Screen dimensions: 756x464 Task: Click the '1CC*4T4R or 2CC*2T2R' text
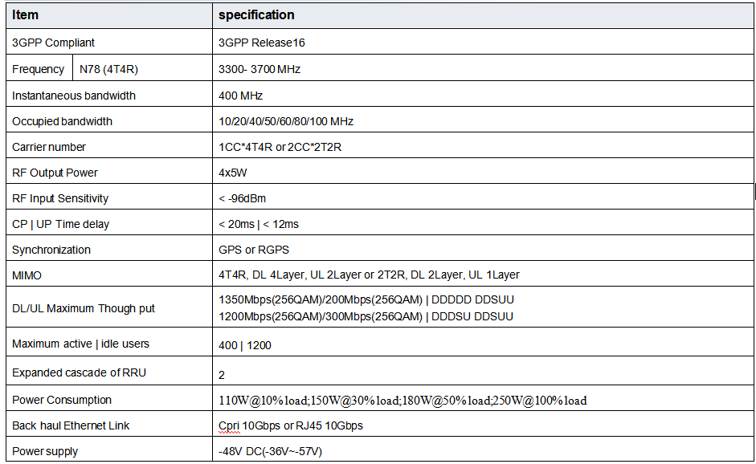[280, 147]
